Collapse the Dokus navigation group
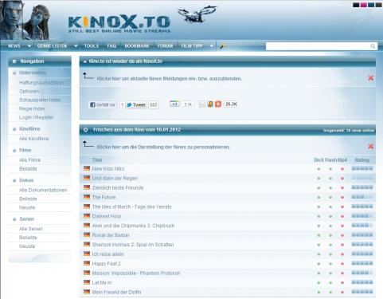This screenshot has height=299, width=383. click(14, 180)
